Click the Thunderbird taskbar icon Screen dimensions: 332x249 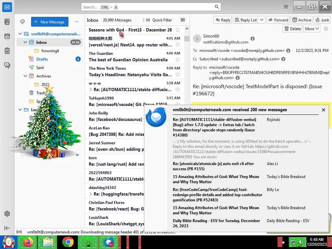[109, 242]
